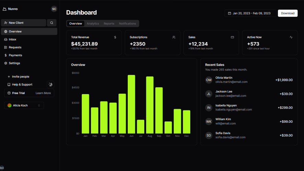Click the calendar icon in the date range picker

coord(229,13)
